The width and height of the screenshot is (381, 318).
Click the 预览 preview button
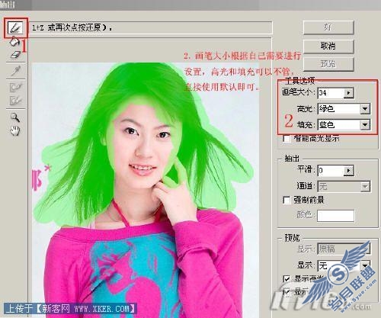point(328,64)
